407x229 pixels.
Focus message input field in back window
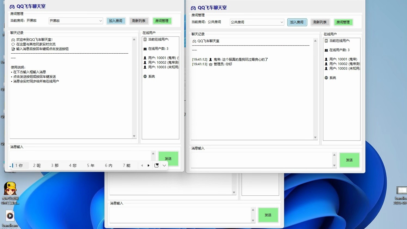pyautogui.click(x=180, y=215)
